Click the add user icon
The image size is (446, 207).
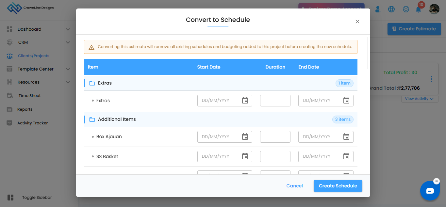[x=378, y=9]
